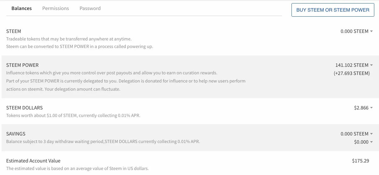
Task: Click the Estimated Account Value label
Action: (x=33, y=161)
